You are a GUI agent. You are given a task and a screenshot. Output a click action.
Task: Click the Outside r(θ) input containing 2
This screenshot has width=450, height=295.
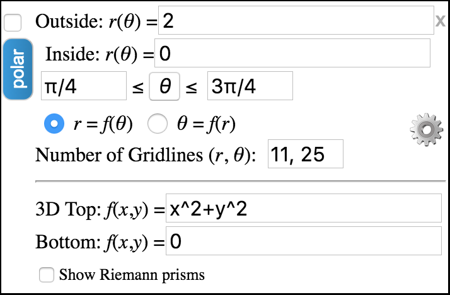tap(296, 20)
